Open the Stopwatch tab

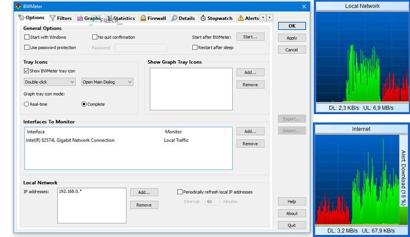pos(216,18)
